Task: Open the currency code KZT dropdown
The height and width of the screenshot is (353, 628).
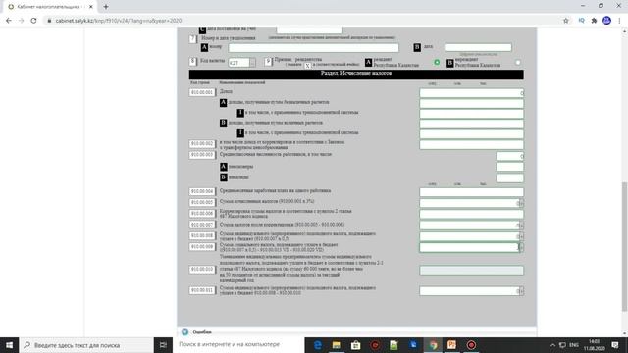Action: point(252,63)
